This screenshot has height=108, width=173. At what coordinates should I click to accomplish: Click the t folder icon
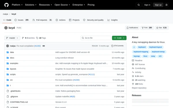[7, 86]
